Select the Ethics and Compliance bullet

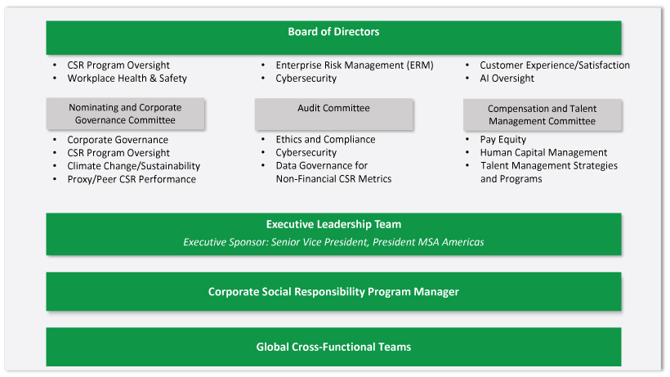[x=325, y=140]
